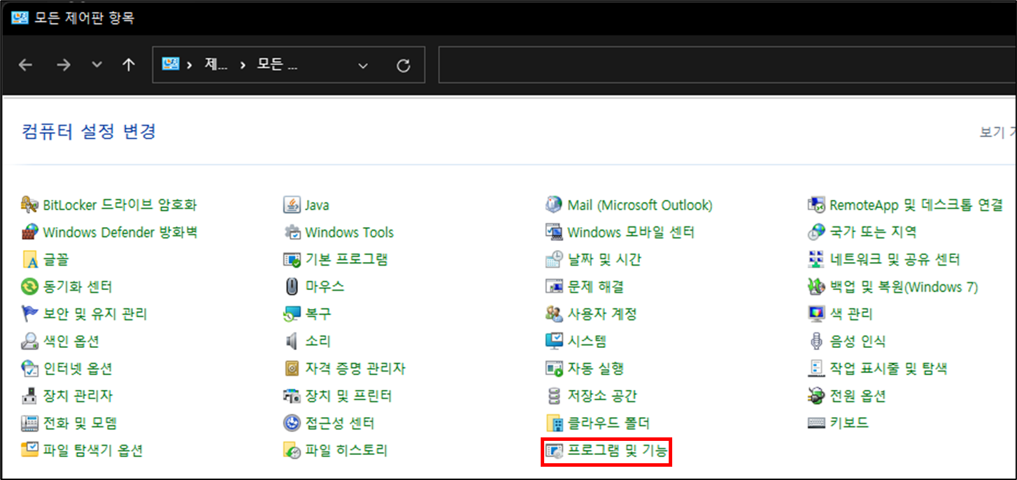Open the 인터넷 옵션 link
This screenshot has width=1017, height=480.
click(78, 368)
